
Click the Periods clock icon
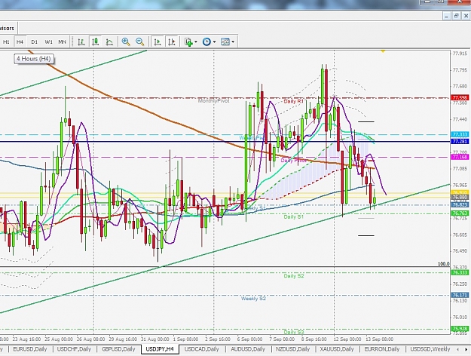coord(206,41)
